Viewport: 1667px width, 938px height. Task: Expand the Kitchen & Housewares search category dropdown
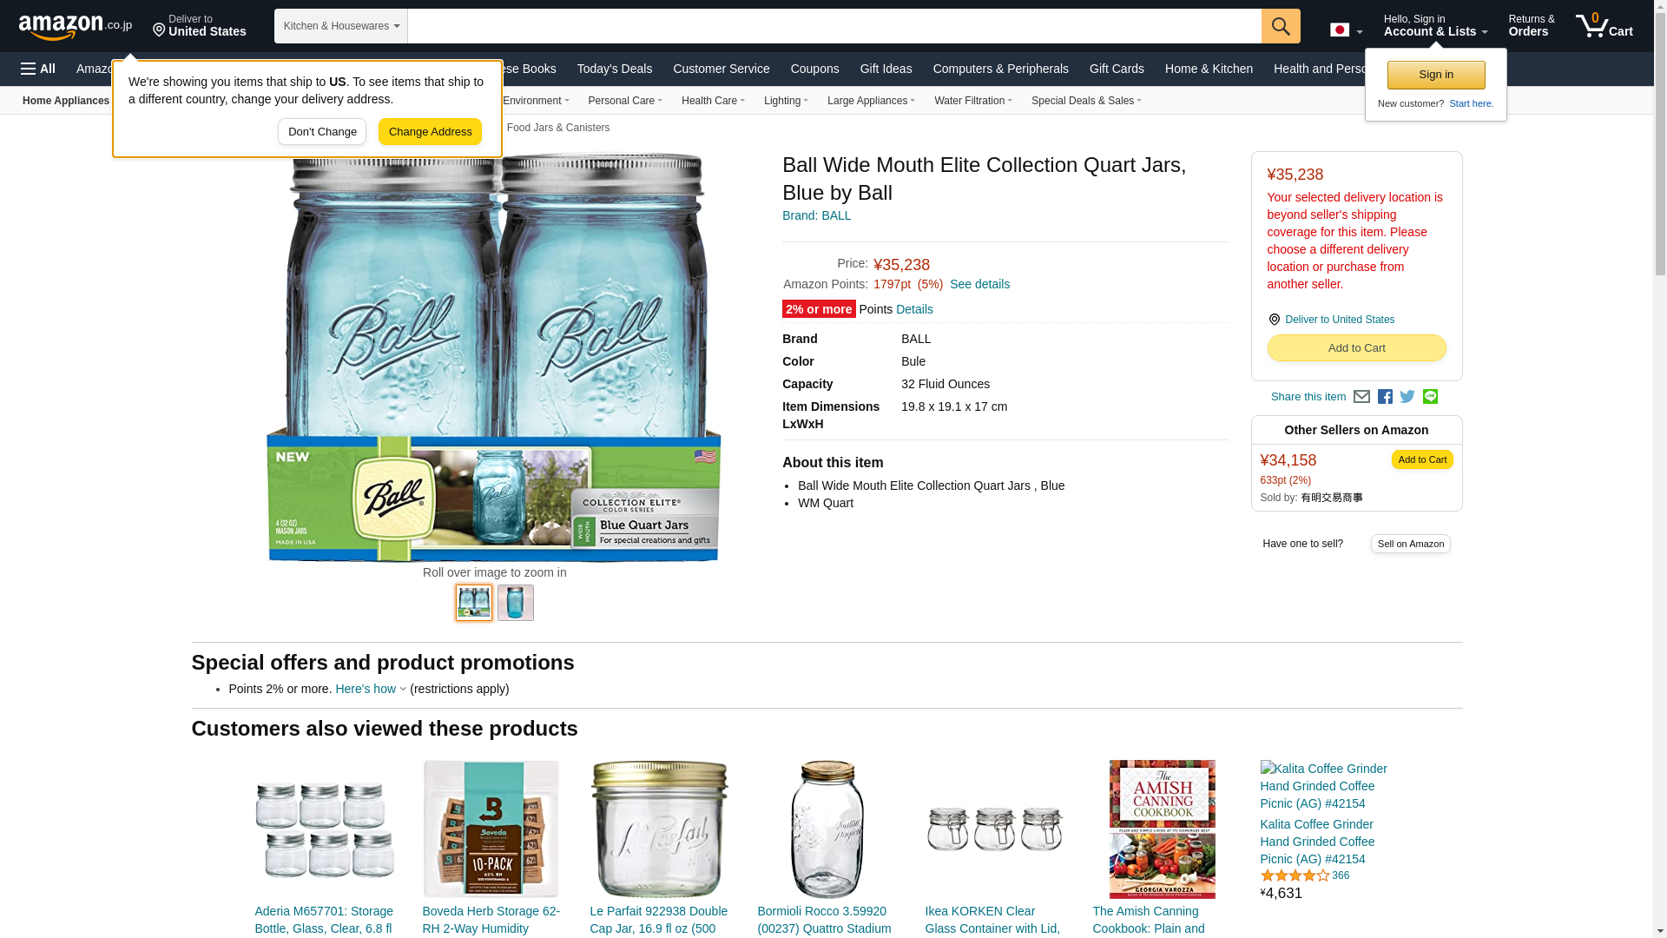coord(341,26)
